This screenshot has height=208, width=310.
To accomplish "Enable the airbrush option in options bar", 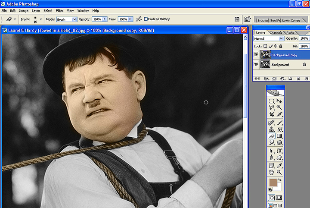I will [x=139, y=19].
